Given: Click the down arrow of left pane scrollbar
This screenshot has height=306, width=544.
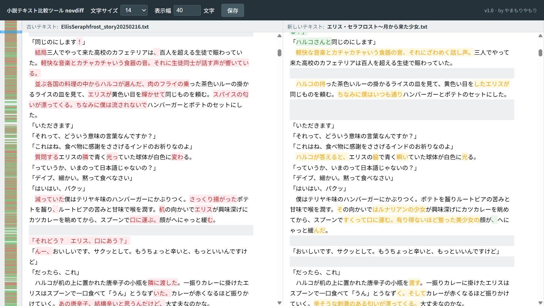Looking at the screenshot, I should pos(279,303).
